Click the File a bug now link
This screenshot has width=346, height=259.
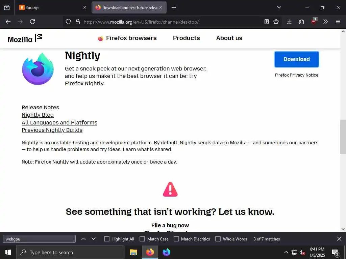170,225
